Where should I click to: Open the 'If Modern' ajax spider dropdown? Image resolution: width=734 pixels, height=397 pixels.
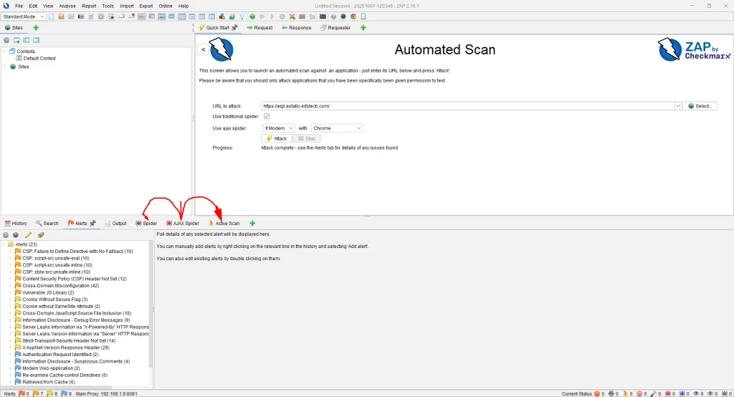click(278, 128)
